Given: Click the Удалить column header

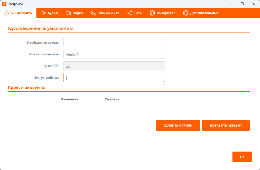Looking at the screenshot, I should (x=112, y=99).
